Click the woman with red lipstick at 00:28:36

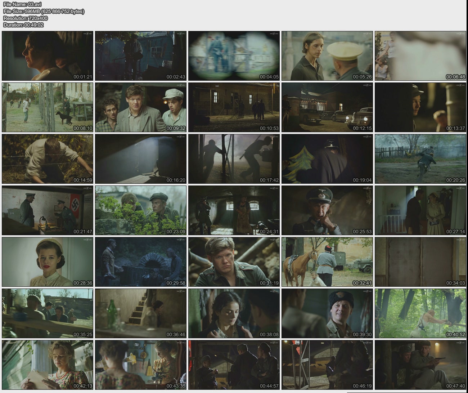tap(48, 262)
